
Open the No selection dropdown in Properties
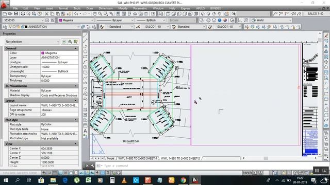pos(32,42)
